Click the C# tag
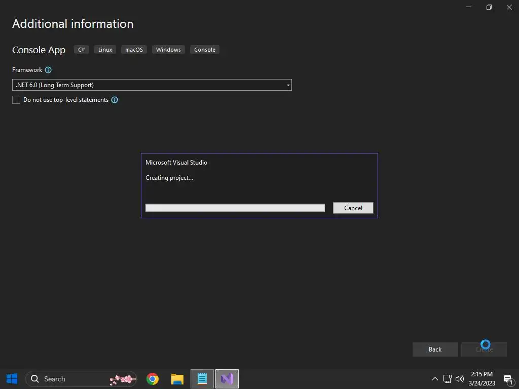Screen dimensions: 519x389 pos(82,50)
